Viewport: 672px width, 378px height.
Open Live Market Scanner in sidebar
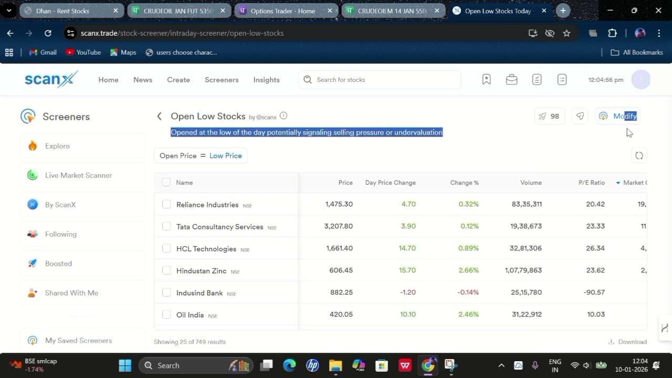tap(82, 175)
